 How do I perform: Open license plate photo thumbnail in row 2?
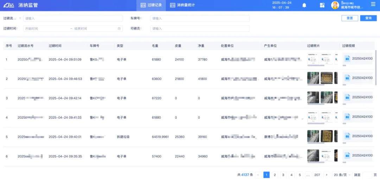[326, 78]
